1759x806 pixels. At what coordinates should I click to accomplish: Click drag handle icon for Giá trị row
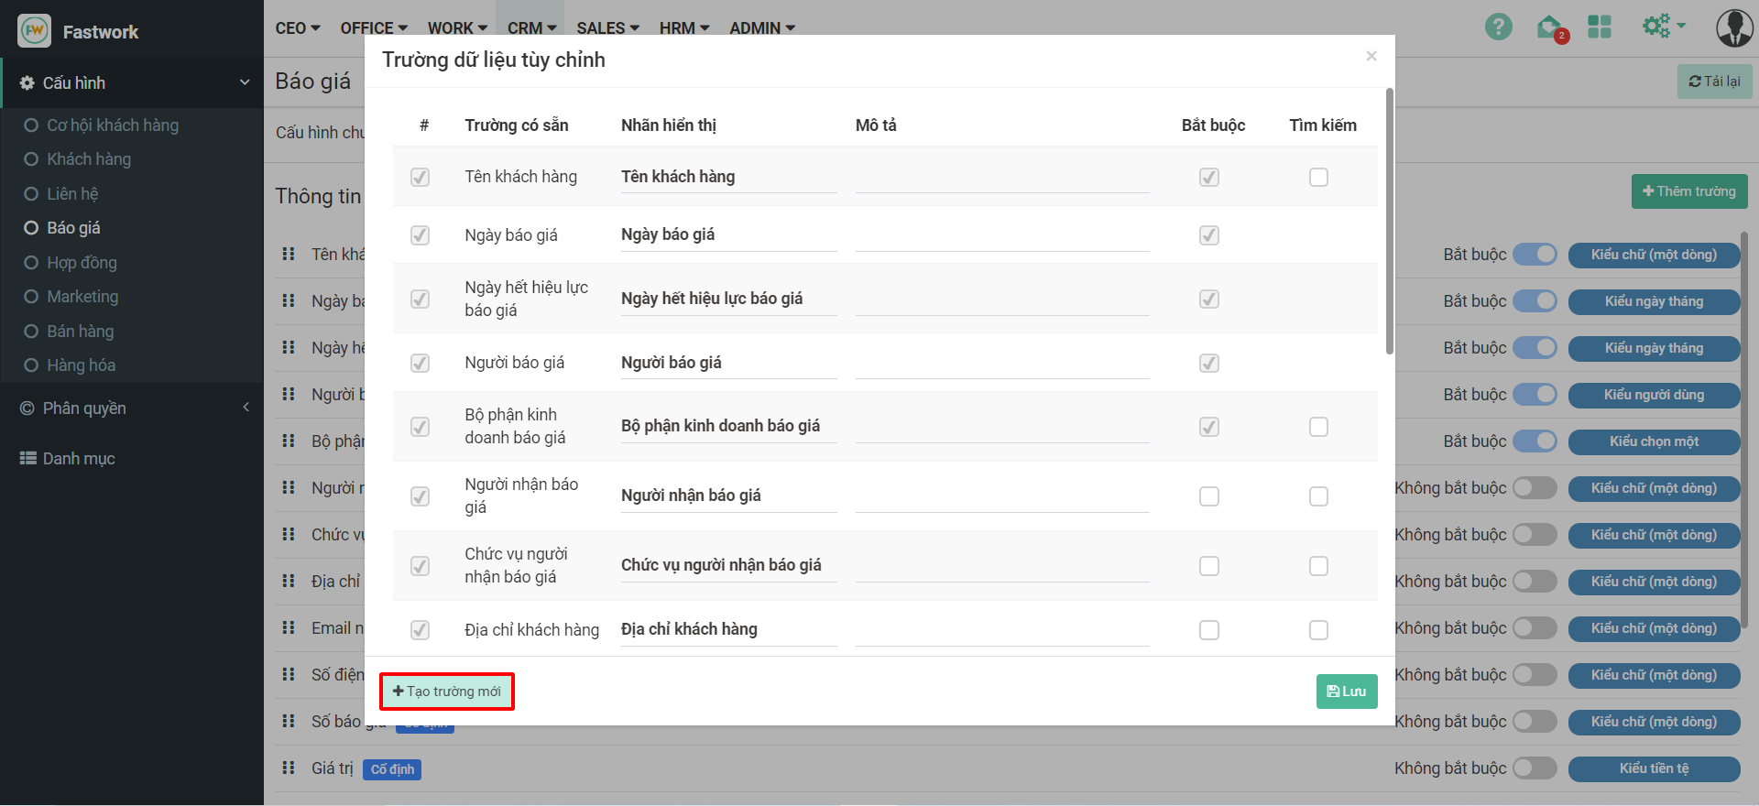[x=289, y=768]
